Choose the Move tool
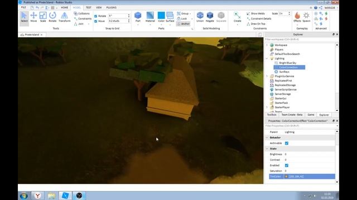The image size is (357, 200). pos(33,17)
